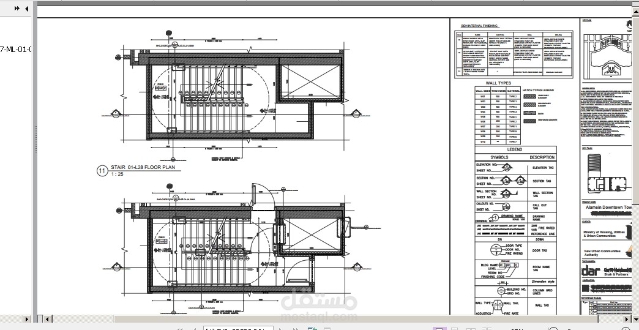Viewport: 639px width, 330px height.
Task: Click the double-arrow expand icon in side panel header
Action: pos(17,8)
